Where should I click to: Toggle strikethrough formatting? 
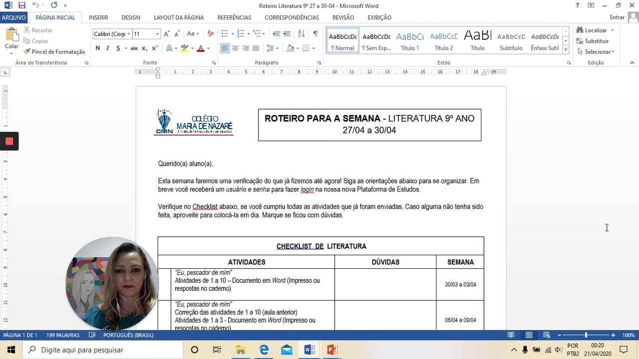134,48
